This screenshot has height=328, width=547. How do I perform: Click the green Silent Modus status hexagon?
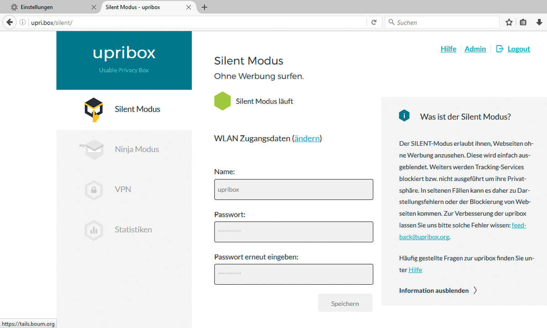point(222,101)
